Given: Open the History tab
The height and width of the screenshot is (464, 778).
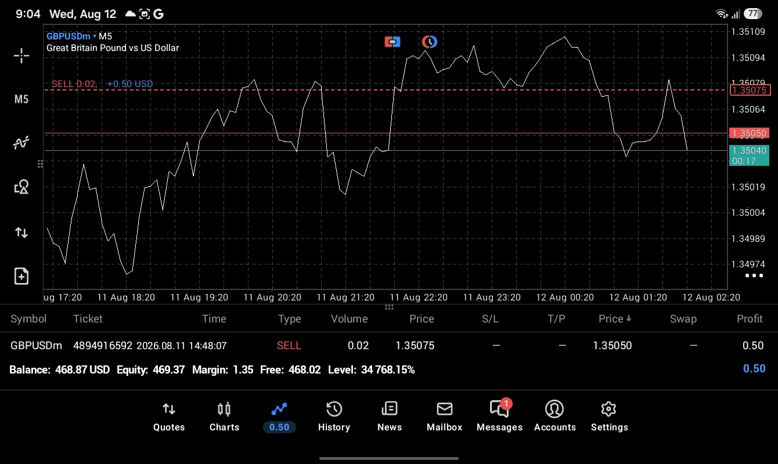Looking at the screenshot, I should coord(334,417).
